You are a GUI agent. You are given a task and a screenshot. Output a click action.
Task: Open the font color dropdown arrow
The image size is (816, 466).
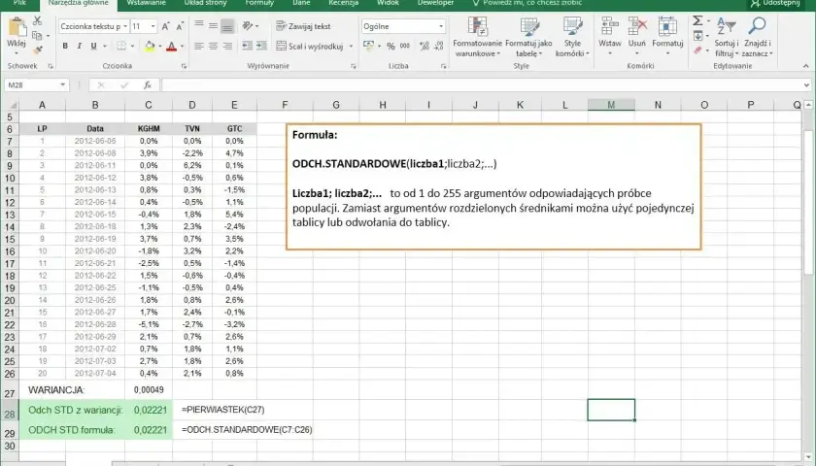click(183, 46)
